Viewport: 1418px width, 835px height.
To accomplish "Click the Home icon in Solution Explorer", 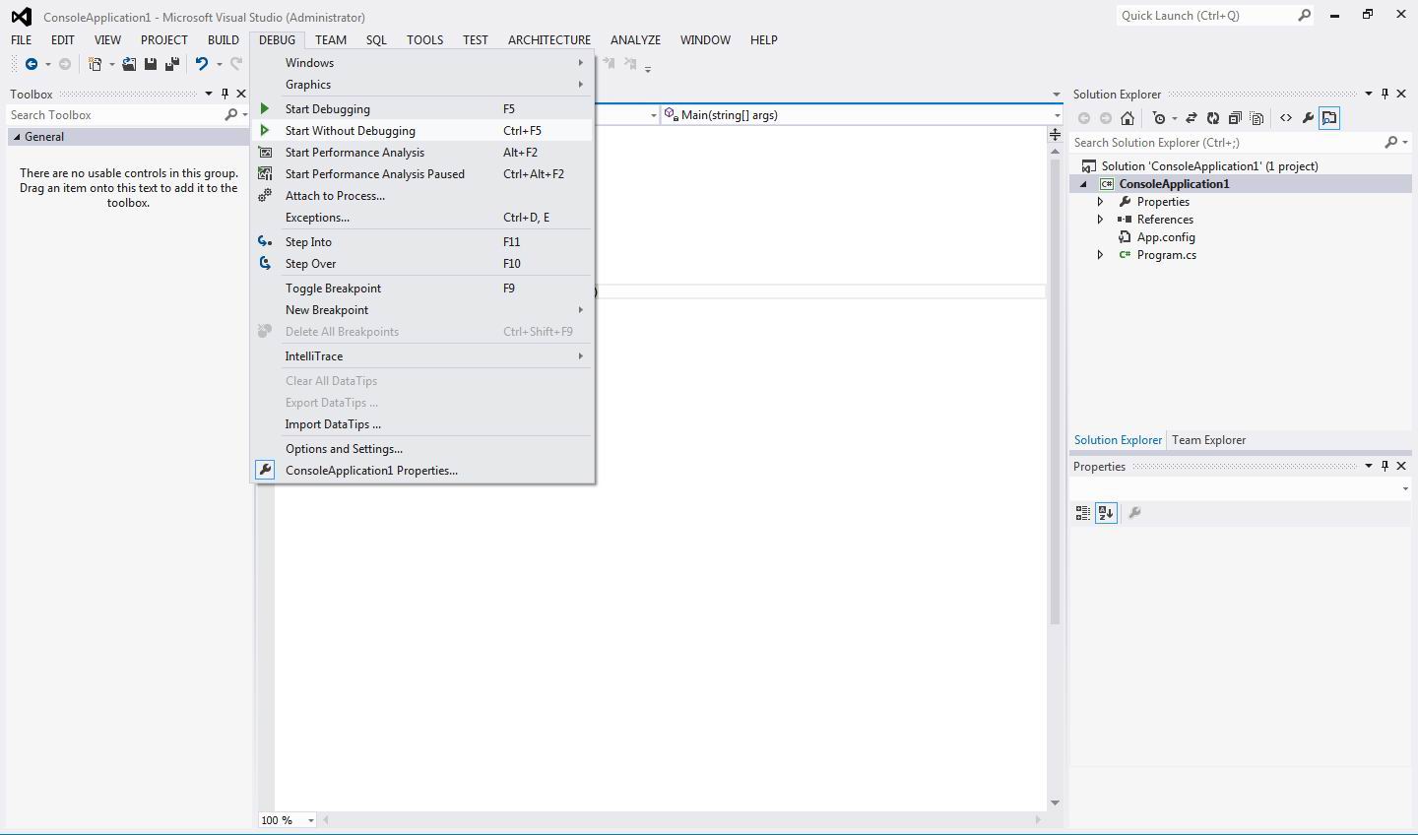I will (x=1128, y=118).
